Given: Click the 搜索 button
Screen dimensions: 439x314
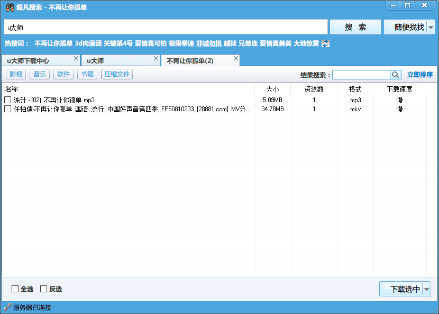Looking at the screenshot, I should coord(355,27).
